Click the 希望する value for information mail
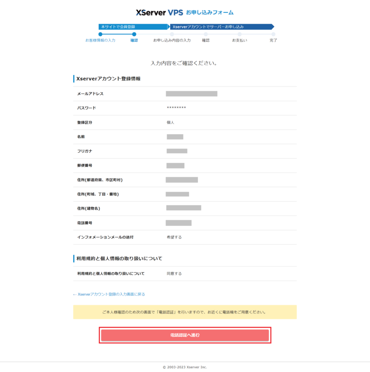This screenshot has height=372, width=370. pyautogui.click(x=174, y=237)
